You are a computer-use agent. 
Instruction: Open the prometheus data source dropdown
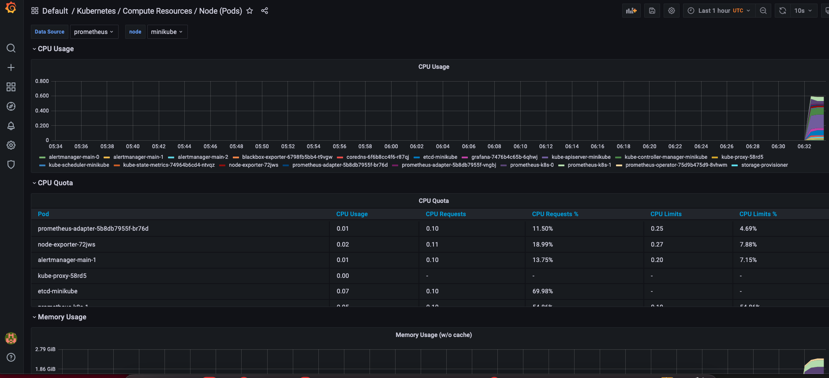pos(93,32)
